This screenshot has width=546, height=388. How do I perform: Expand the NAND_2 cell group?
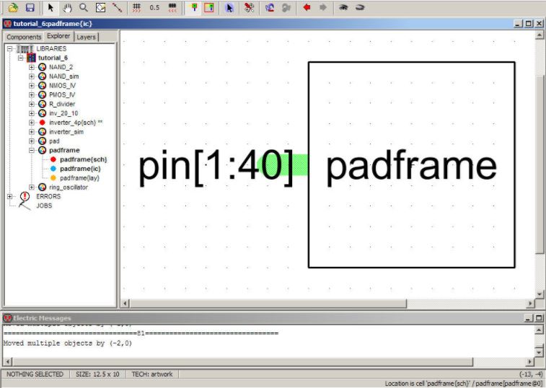point(32,67)
